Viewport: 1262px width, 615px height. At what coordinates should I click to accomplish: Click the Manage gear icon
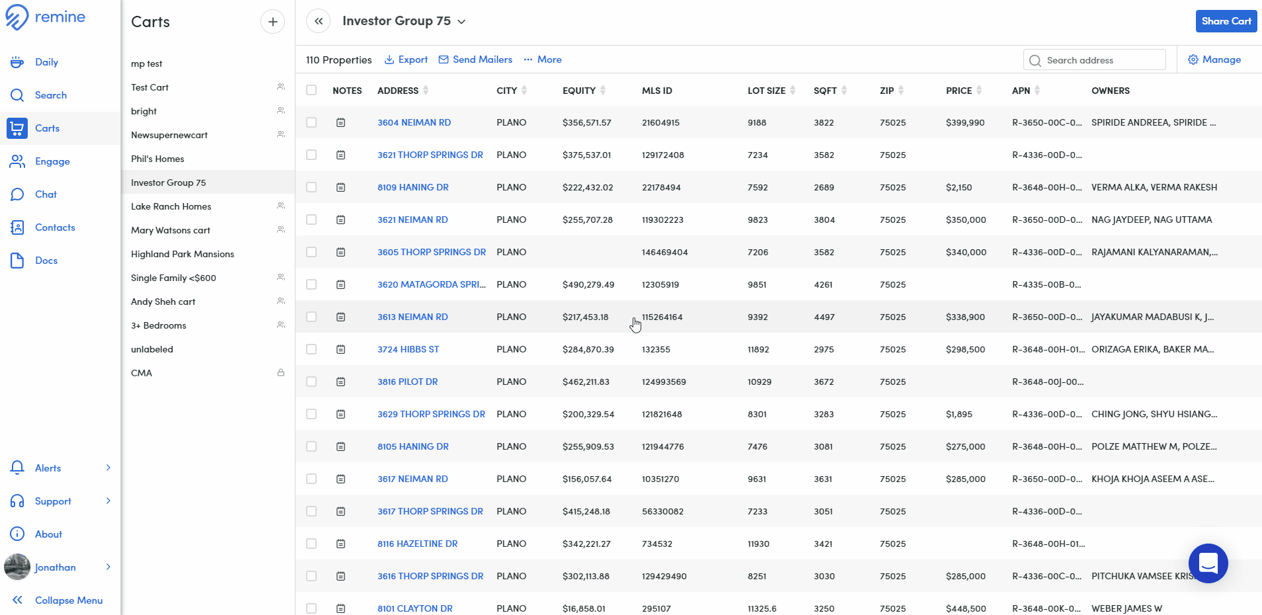1193,60
